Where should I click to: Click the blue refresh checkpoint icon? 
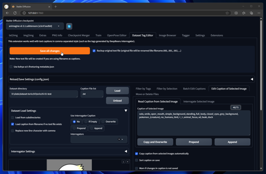tap(69, 26)
